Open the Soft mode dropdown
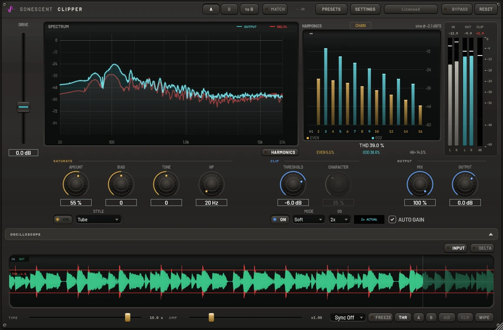Screen dimensions: 503x330 [x=308, y=219]
